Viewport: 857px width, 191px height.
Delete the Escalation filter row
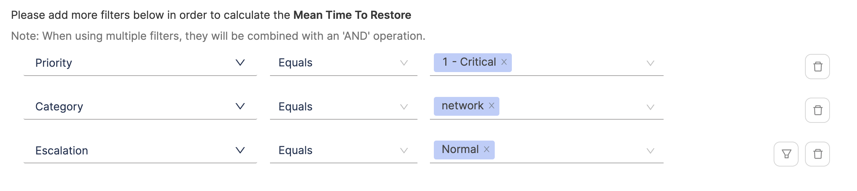coord(817,154)
